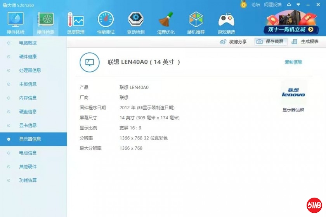Image resolution: width=326 pixels, height=217 pixels.
Task: Click the 硬件检测 circuit board icon
Action: (45, 20)
